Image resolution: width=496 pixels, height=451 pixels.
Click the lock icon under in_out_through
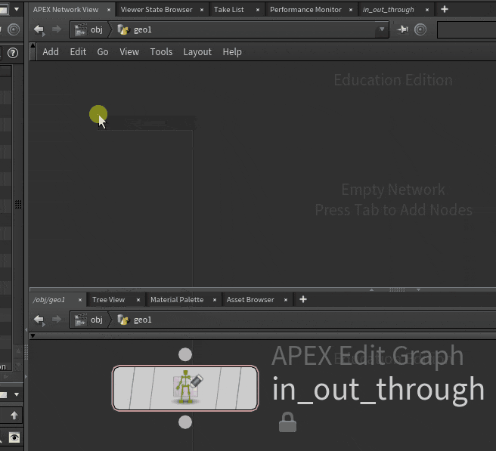coord(287,422)
